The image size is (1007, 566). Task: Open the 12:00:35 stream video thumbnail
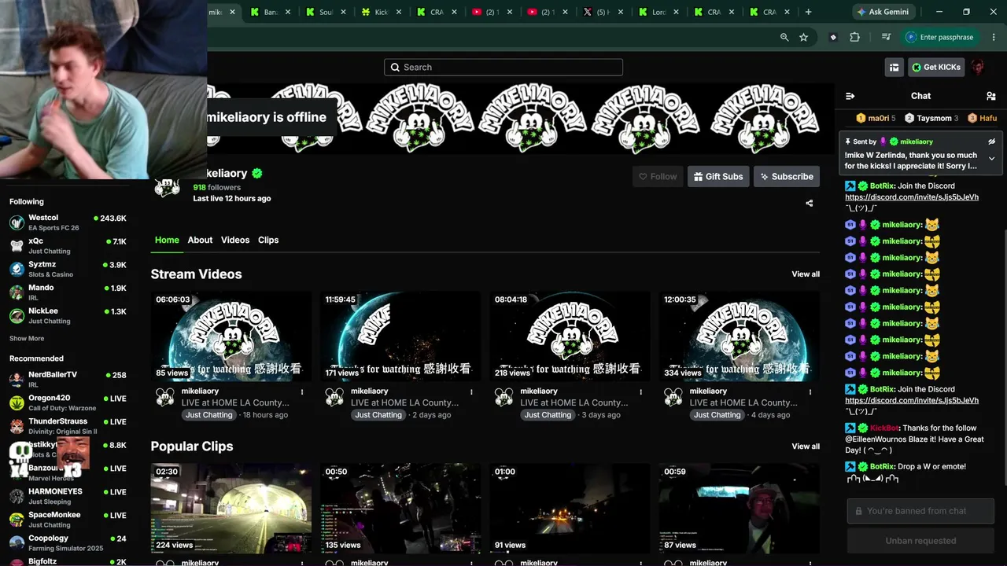(740, 336)
